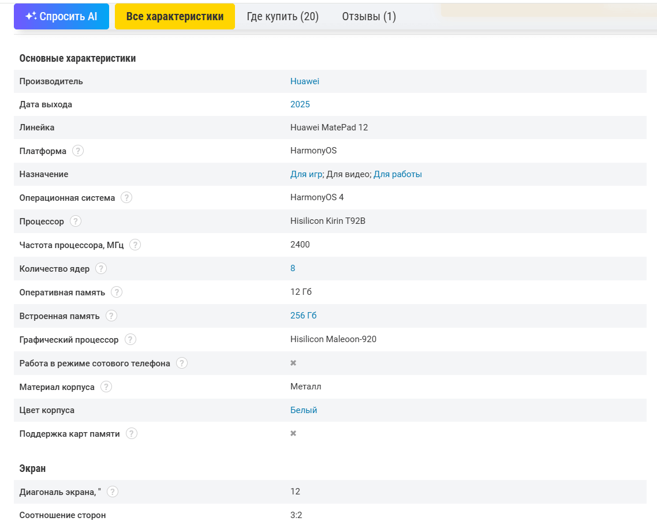Open help for Оперативная память
Image resolution: width=657 pixels, height=525 pixels.
tap(117, 292)
